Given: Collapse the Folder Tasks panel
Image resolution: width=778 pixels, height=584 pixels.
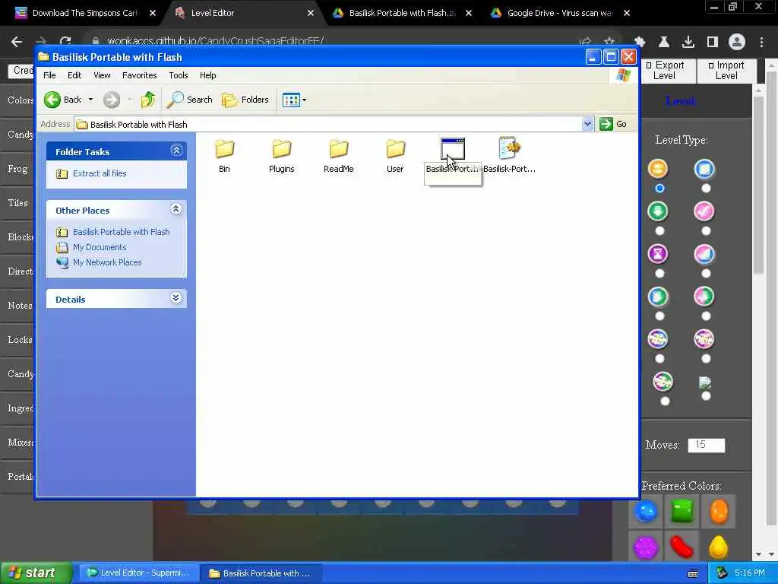Looking at the screenshot, I should [176, 151].
